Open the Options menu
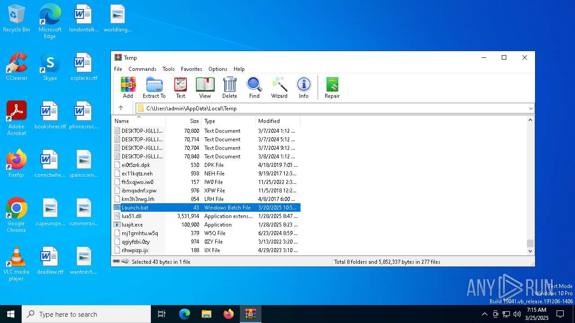 218,69
